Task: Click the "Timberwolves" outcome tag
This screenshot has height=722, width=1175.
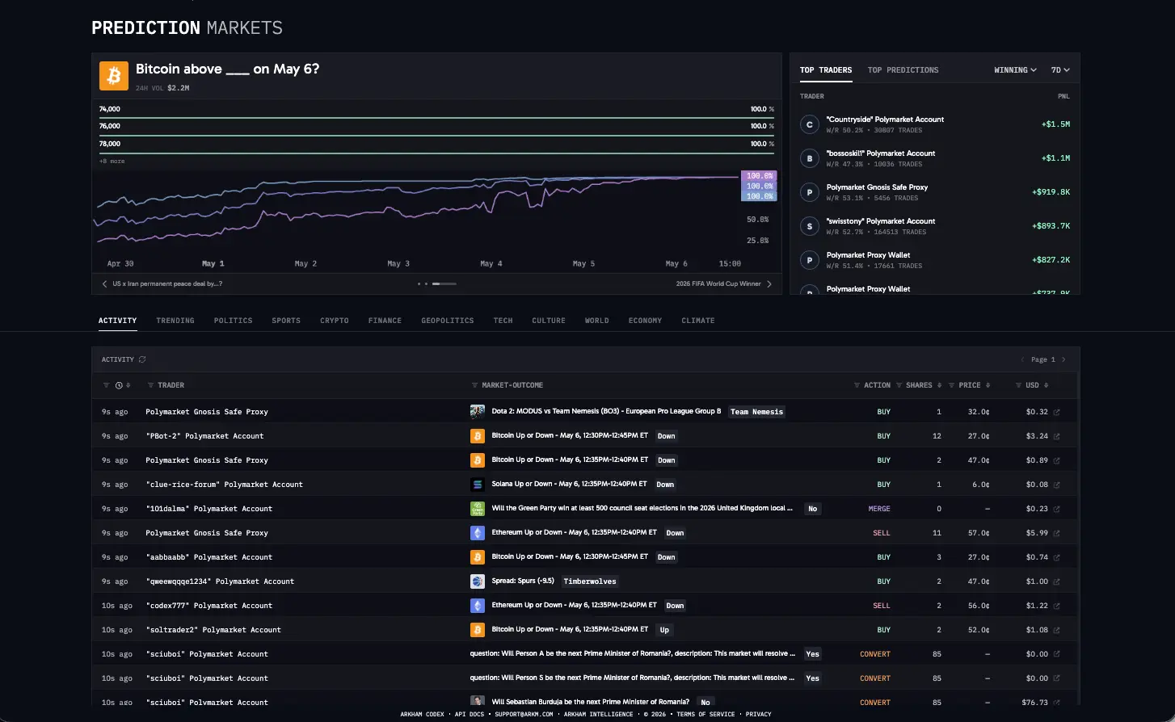Action: [590, 581]
